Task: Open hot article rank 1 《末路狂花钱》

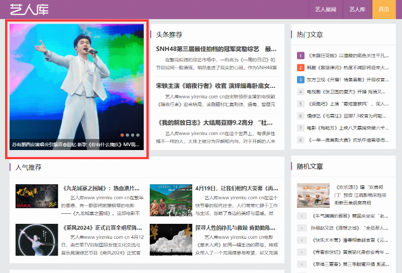Action: [x=348, y=56]
